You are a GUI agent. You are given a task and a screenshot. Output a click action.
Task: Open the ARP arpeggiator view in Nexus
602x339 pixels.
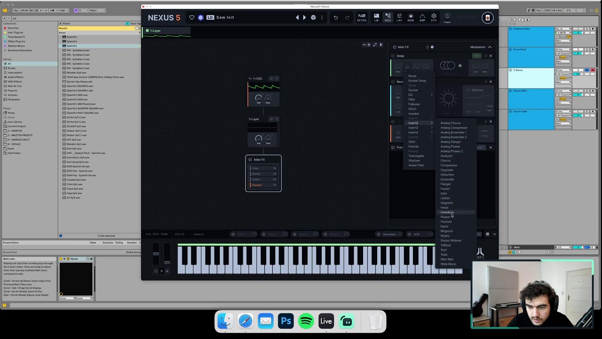[x=422, y=17]
